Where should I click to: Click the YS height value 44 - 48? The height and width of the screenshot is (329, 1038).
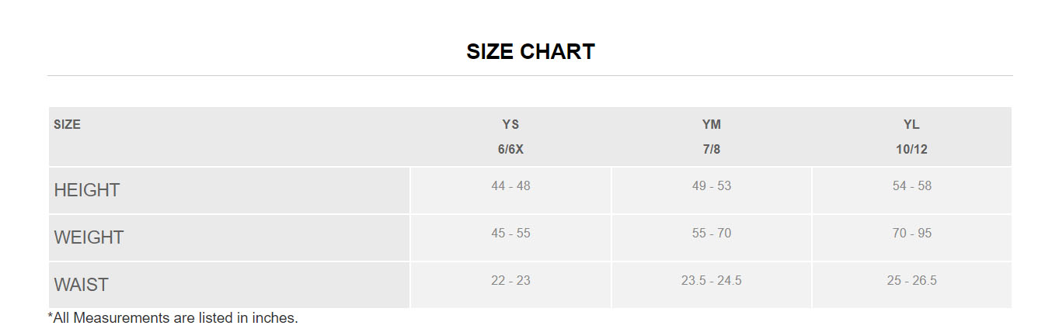(x=510, y=186)
